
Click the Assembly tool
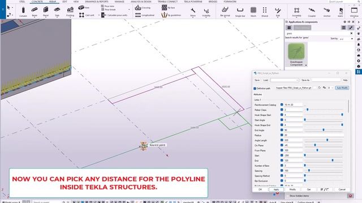[x=296, y=12]
